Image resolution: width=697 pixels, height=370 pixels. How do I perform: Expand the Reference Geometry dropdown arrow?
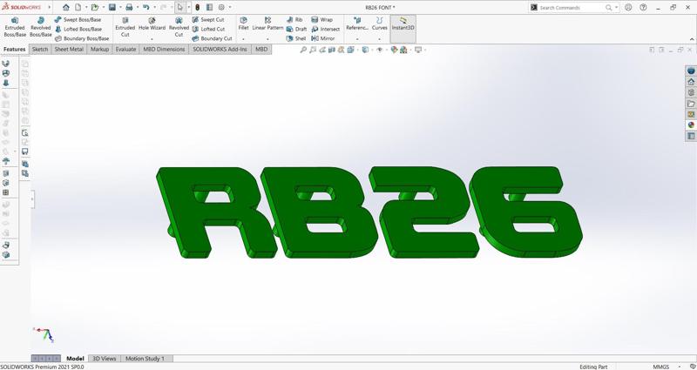(x=357, y=39)
